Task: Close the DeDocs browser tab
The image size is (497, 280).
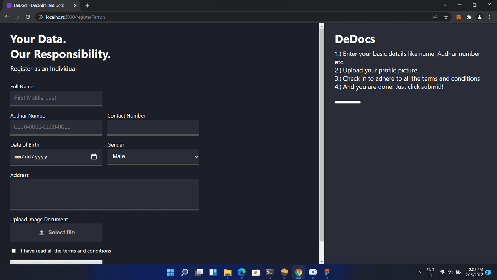Action: click(75, 6)
